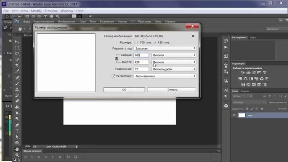This screenshot has height=162, width=288.
Task: Open the layer filter kind dropdown
Action: (x=242, y=96)
